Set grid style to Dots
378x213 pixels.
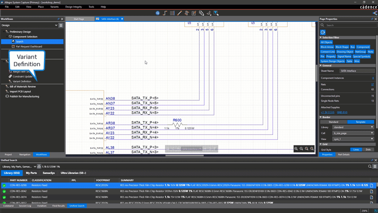tap(368, 150)
